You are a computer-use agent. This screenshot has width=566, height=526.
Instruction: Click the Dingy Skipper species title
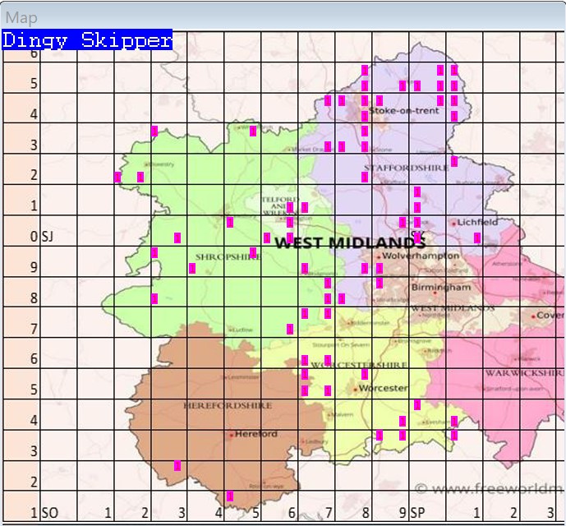[87, 40]
